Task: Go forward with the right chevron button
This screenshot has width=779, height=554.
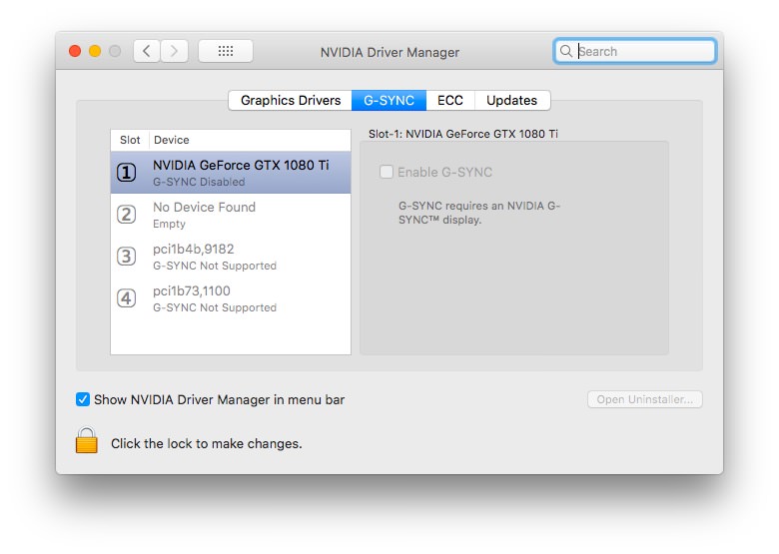Action: click(x=174, y=51)
